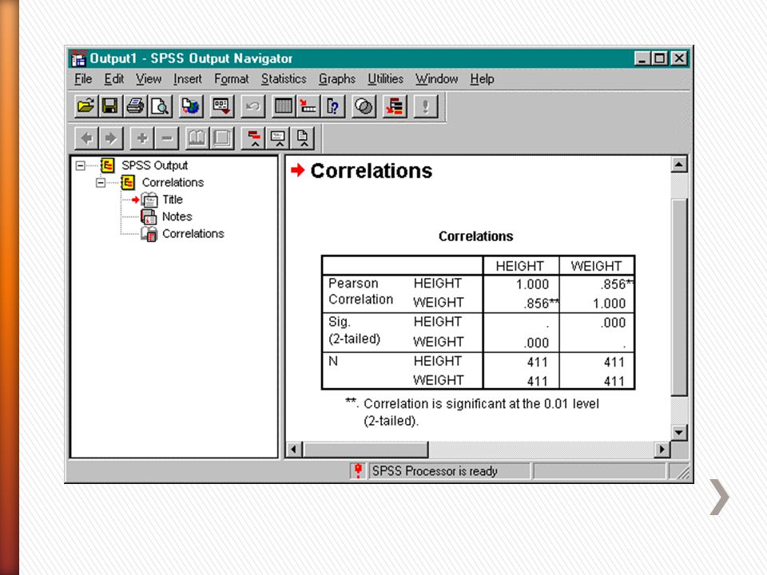Image resolution: width=767 pixels, height=575 pixels.
Task: Click the Go to Data grid icon
Action: click(x=284, y=106)
